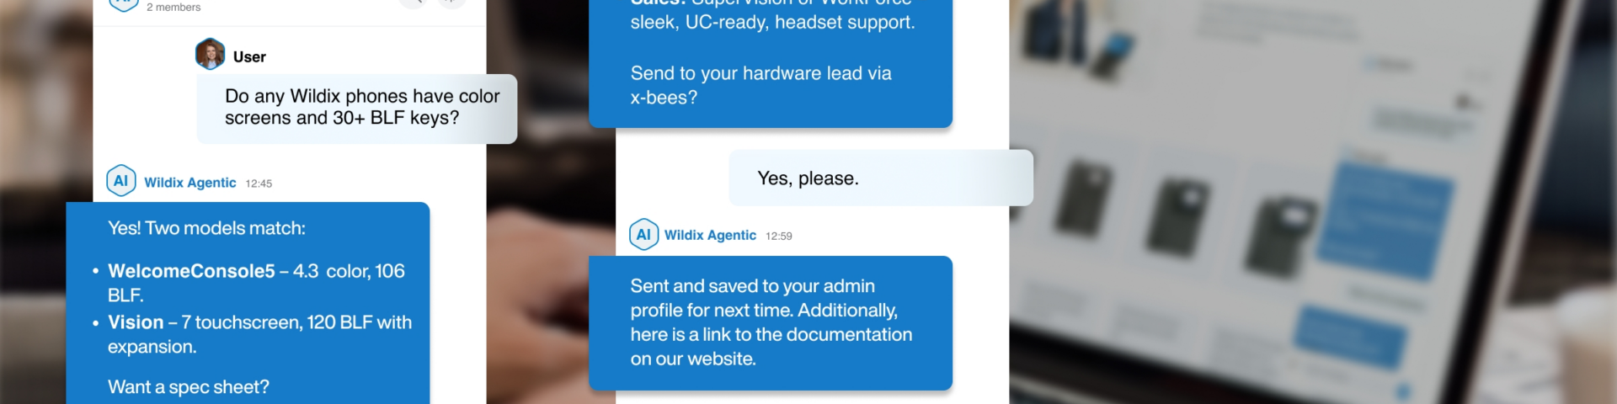Select the "Yes! Two models match:" line
Viewport: 1617px width, 404px height.
[206, 228]
